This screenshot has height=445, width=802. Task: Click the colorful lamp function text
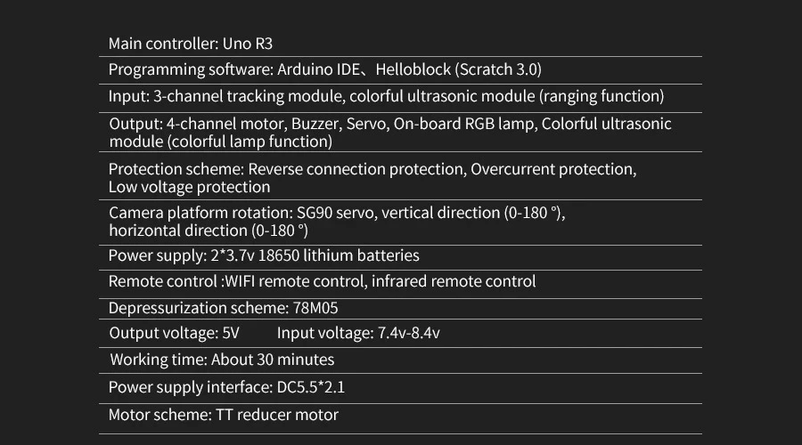coord(251,142)
